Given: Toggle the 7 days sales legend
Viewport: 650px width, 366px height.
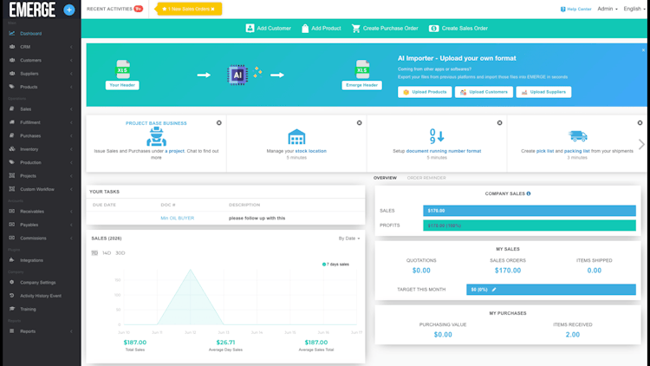Looking at the screenshot, I should pyautogui.click(x=335, y=265).
